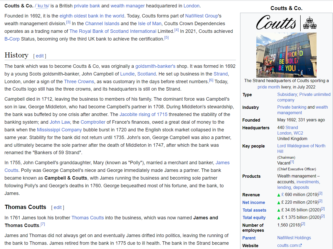Viewport: 333px width, 249px height.
Task: Open 'eighth oldest bank in the world' link
Action: pyautogui.click(x=92, y=16)
